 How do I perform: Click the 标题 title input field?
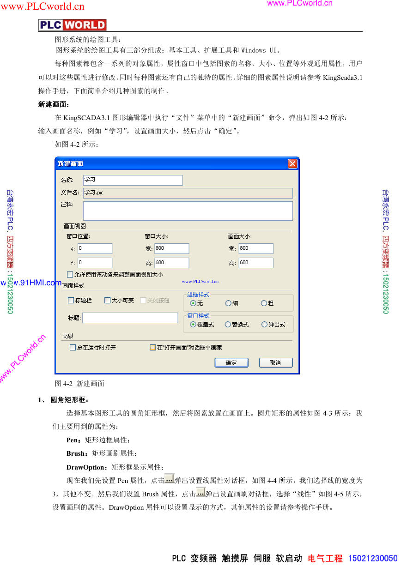point(130,318)
